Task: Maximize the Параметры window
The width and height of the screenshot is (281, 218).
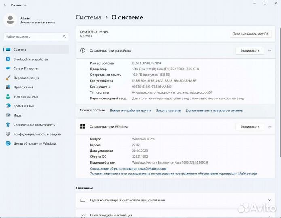Action: point(265,3)
